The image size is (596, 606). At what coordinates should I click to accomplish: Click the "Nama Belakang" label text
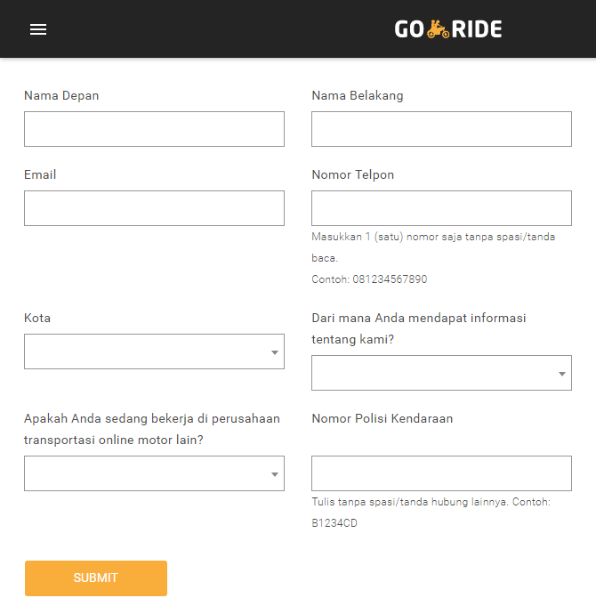[x=357, y=95]
